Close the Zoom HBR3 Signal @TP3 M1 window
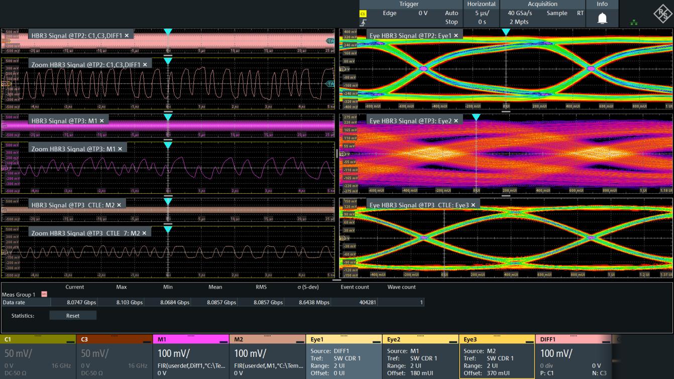 pos(120,149)
